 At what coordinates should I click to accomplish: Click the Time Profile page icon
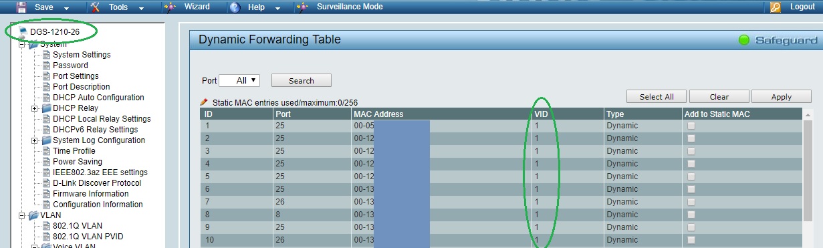47,151
